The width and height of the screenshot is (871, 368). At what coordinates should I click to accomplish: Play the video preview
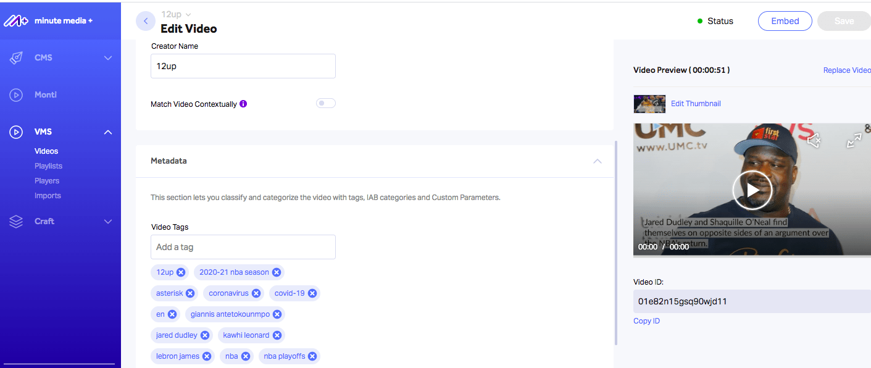[x=752, y=190]
